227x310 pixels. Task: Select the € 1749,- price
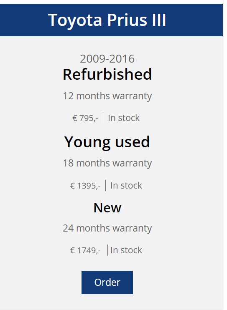tap(85, 250)
